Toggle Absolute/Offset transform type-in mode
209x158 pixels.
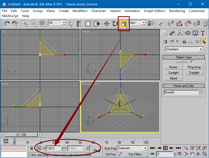pyautogui.click(x=39, y=148)
